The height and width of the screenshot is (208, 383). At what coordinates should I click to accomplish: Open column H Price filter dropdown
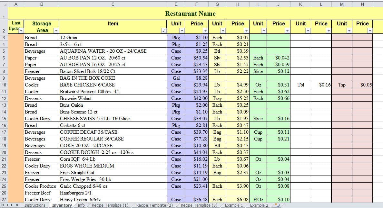pyautogui.click(x=246, y=31)
